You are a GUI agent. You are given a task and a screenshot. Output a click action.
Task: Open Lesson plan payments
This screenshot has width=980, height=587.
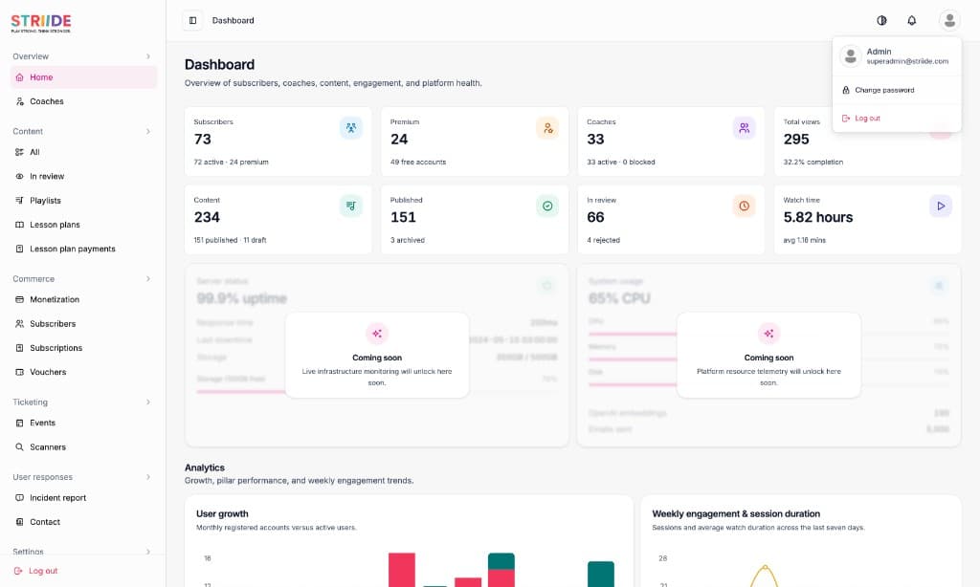[x=84, y=249]
